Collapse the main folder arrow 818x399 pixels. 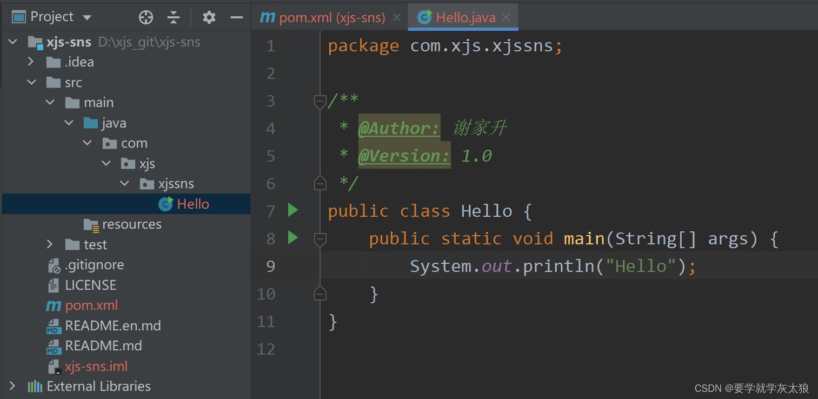50,102
